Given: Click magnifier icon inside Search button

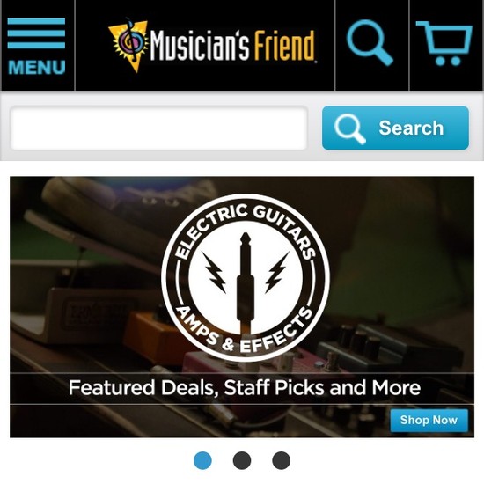Looking at the screenshot, I should pos(350,128).
